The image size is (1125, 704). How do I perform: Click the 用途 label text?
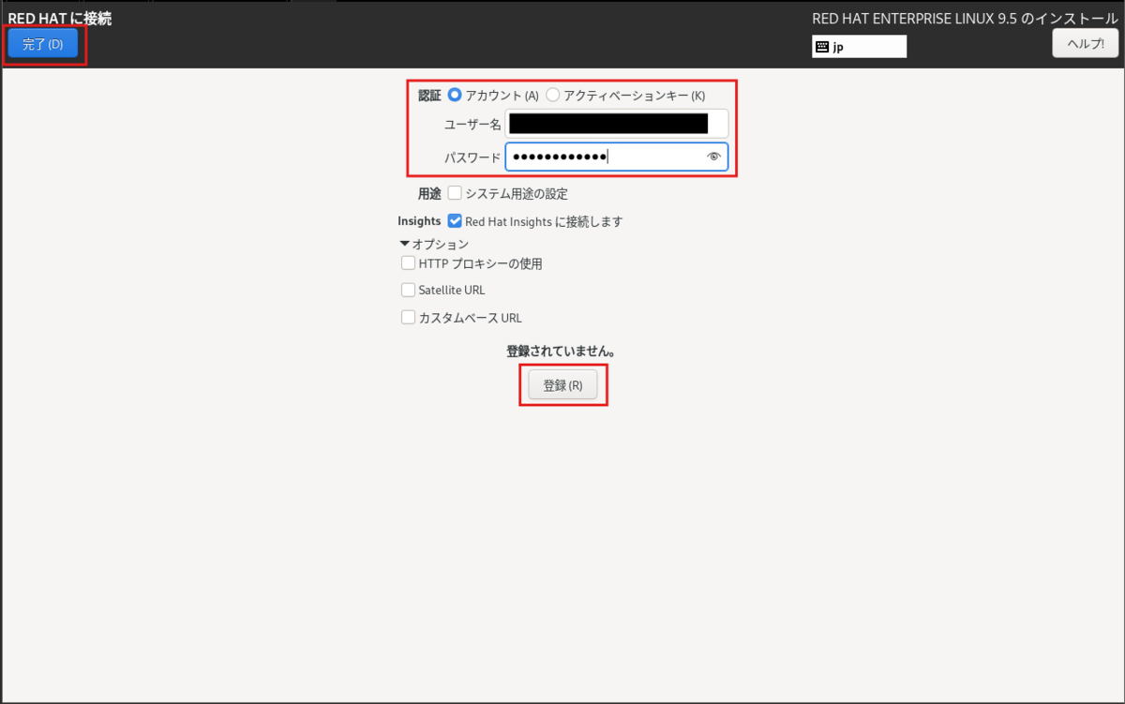click(429, 193)
